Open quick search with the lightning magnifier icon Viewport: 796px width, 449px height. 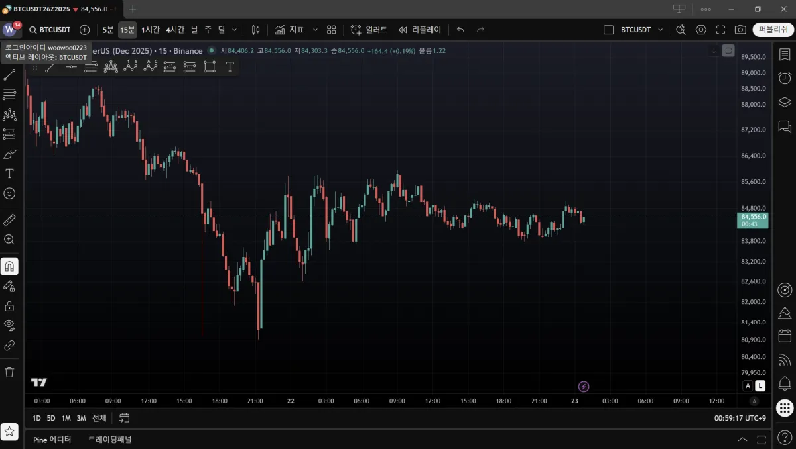click(x=681, y=30)
